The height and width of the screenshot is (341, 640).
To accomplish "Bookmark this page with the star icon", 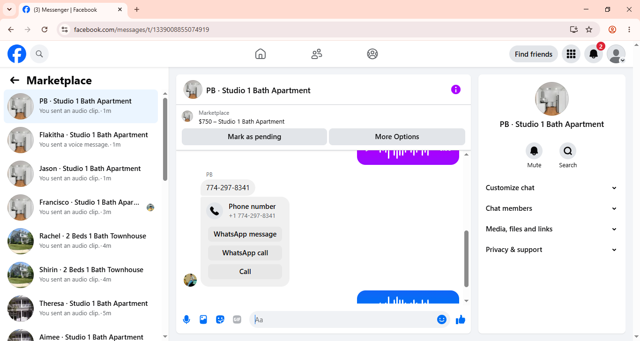I will [x=589, y=30].
